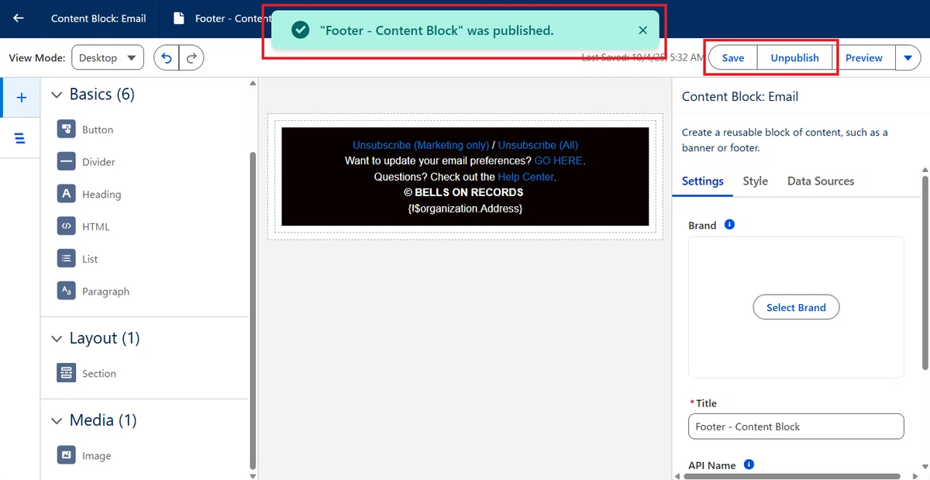Open the layers list sidebar icon
The height and width of the screenshot is (480, 930).
[x=20, y=138]
